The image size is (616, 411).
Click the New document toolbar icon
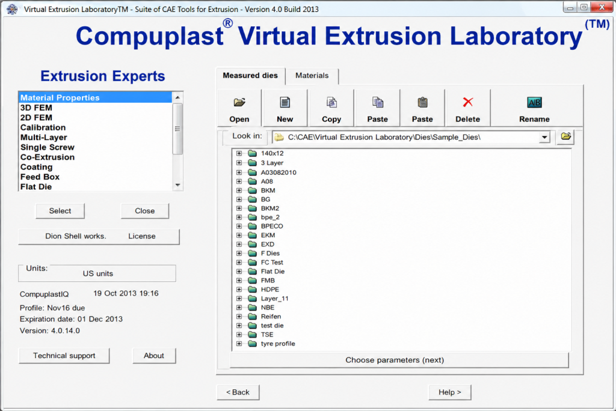(285, 103)
